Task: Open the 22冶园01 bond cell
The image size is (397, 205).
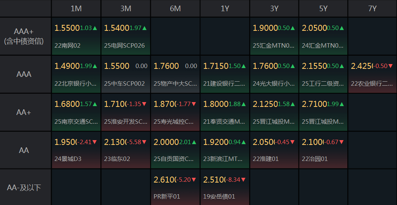Action: point(323,150)
